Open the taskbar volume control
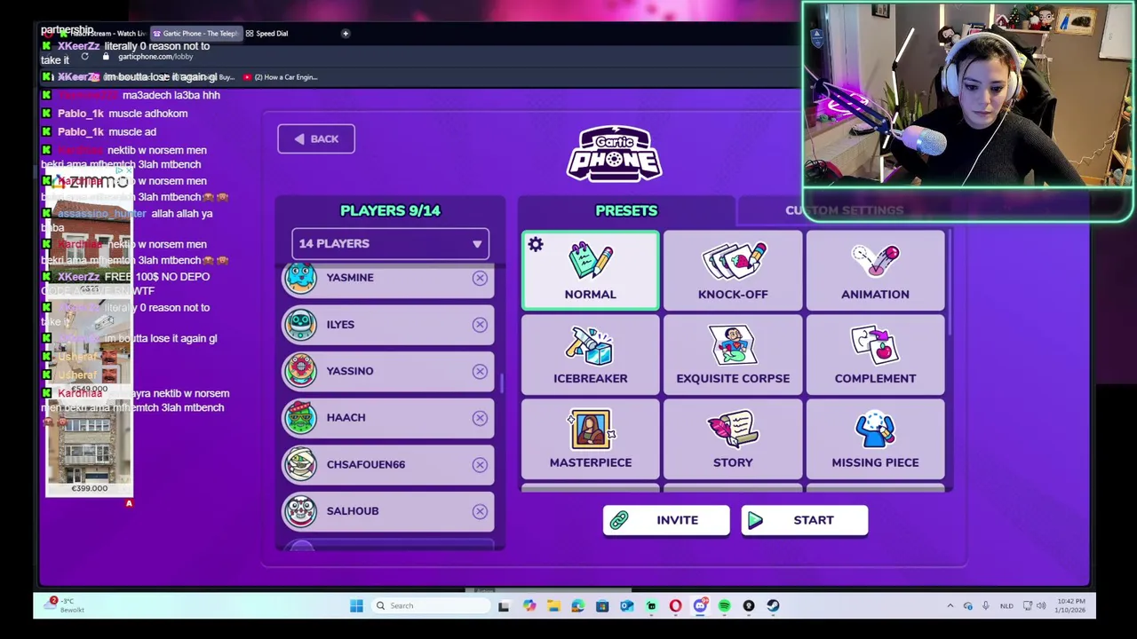Image resolution: width=1137 pixels, height=639 pixels. [x=1042, y=606]
